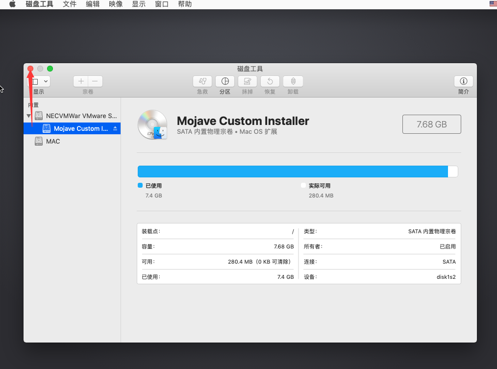
Task: Click the US flag input source icon
Action: (x=493, y=4)
